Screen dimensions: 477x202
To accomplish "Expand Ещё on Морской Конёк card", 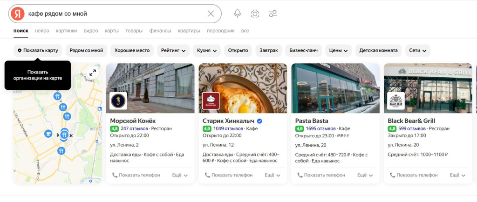I will pyautogui.click(x=179, y=175).
